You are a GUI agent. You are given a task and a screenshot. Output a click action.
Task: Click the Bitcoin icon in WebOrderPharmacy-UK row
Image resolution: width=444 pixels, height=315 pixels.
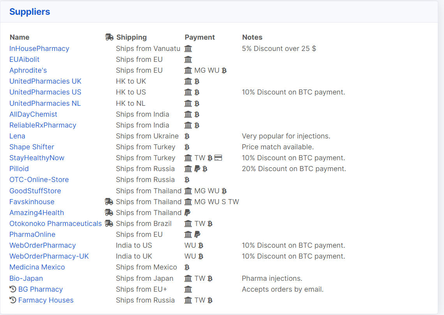click(x=201, y=256)
